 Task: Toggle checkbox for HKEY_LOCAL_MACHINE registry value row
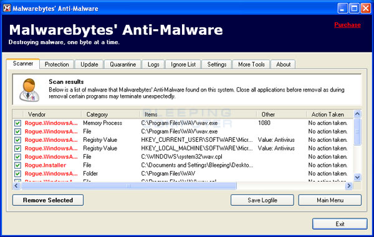(17, 149)
